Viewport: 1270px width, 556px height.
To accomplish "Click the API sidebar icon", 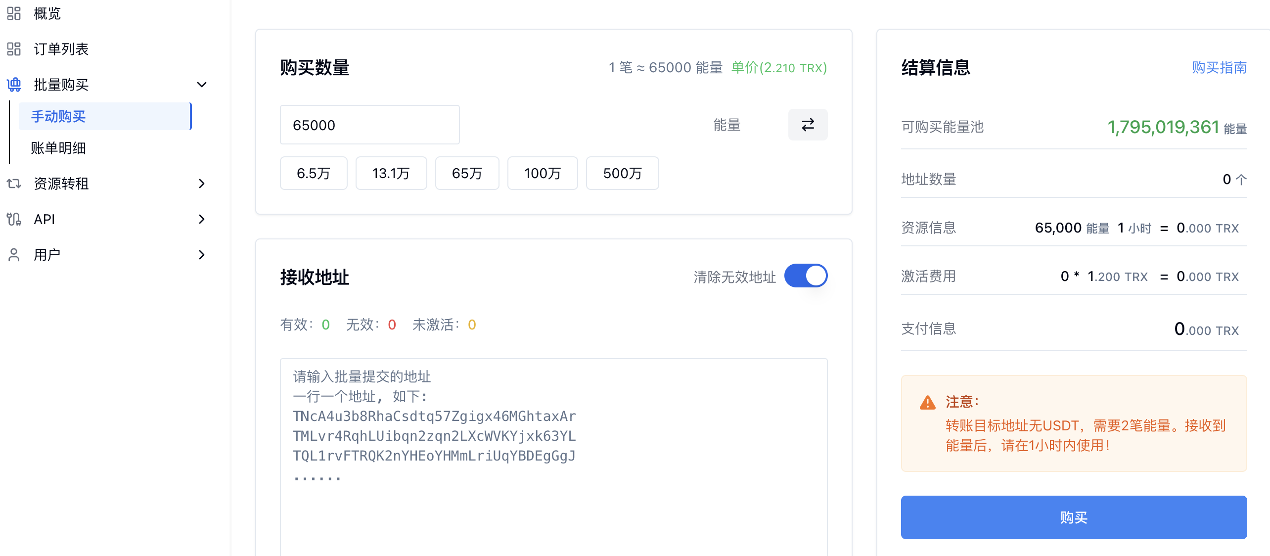I will coord(14,219).
